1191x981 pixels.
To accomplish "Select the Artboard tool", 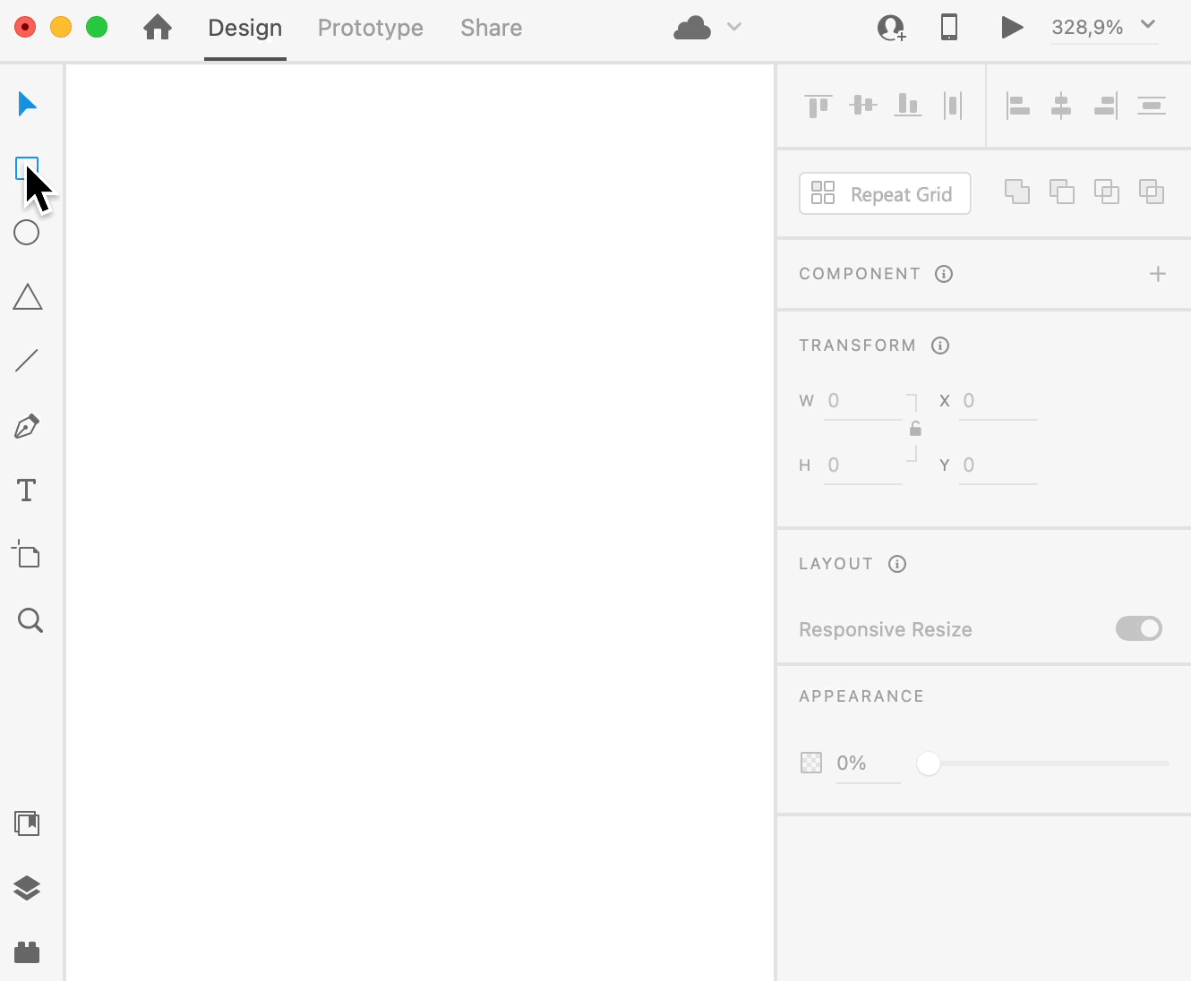I will (27, 554).
